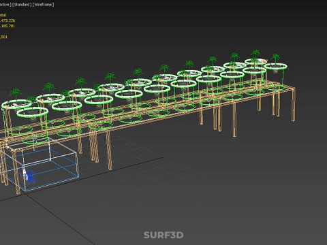Select the yellow statistics value ending 165.781
Viewport: 327px width, 245px height.
[x=7, y=26]
